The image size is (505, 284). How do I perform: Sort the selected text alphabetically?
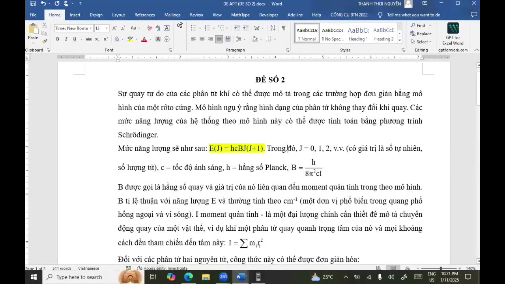point(273,28)
